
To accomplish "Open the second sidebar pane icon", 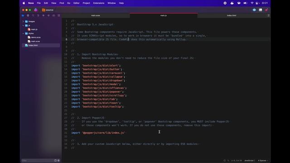I will click(28, 15).
